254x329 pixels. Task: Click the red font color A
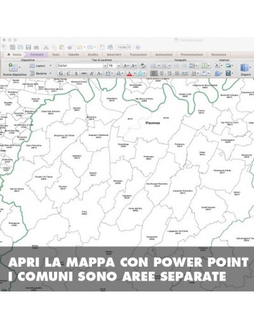[x=130, y=73]
